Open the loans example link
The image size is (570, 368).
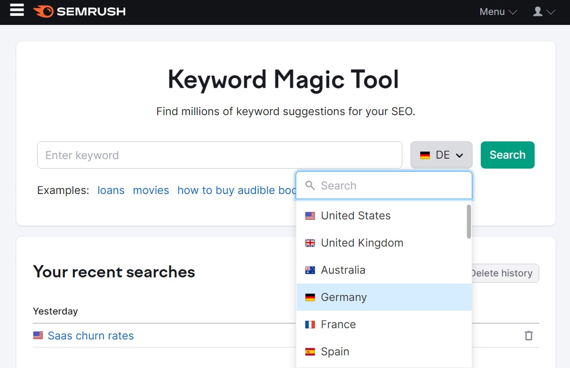[x=111, y=190]
